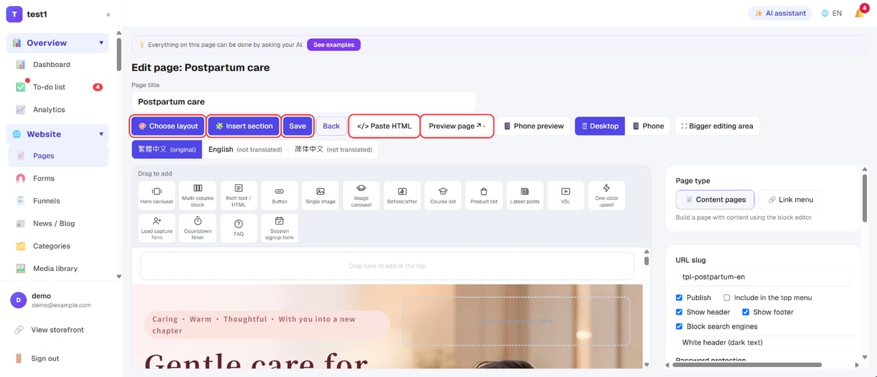Viewport: 877px width, 377px height.
Task: Enable Include in the top menu
Action: pyautogui.click(x=726, y=297)
